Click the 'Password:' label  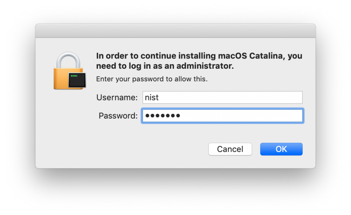tap(118, 116)
